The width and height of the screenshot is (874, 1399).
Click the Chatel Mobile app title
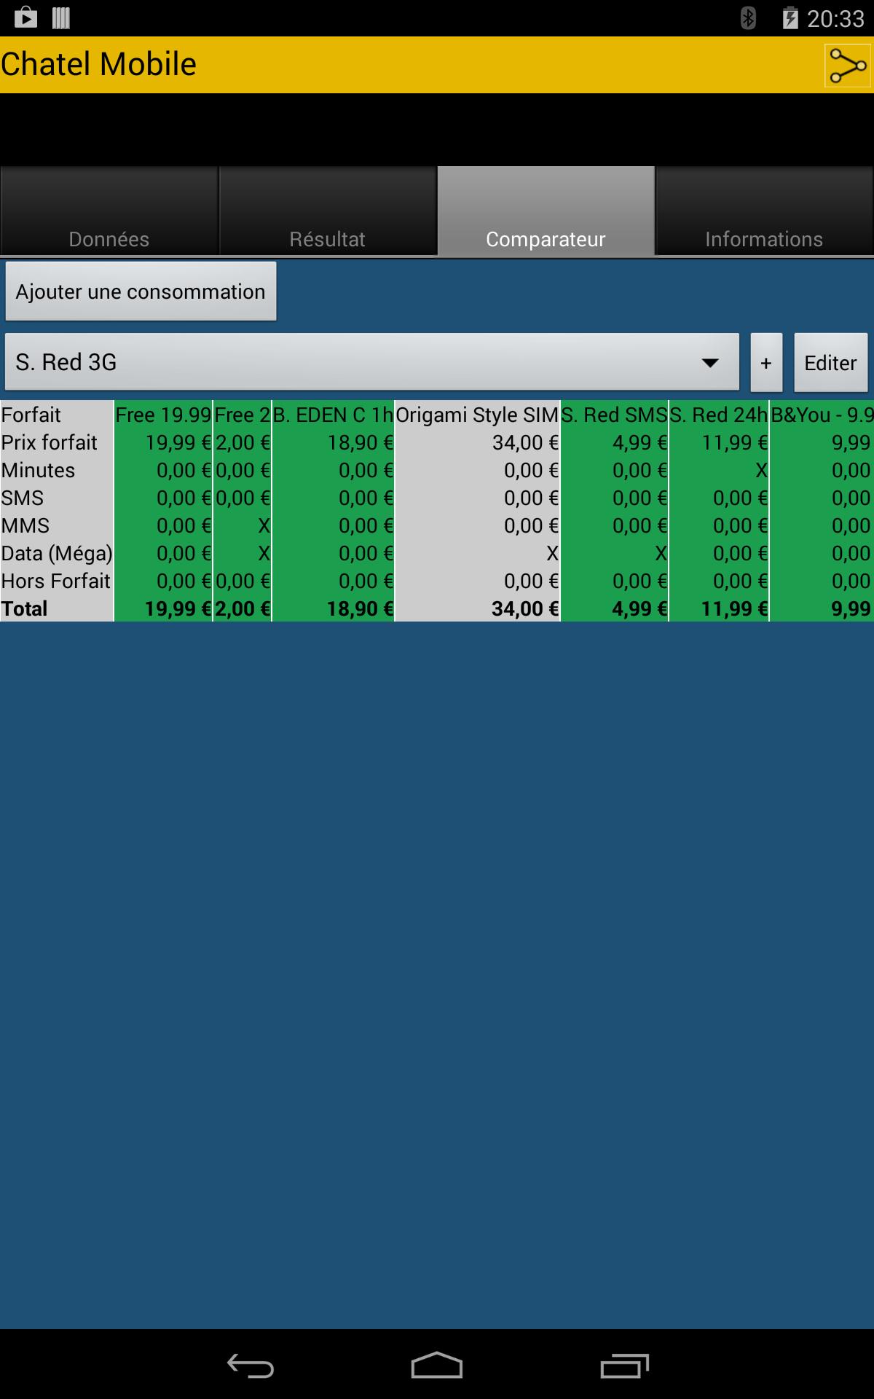98,64
